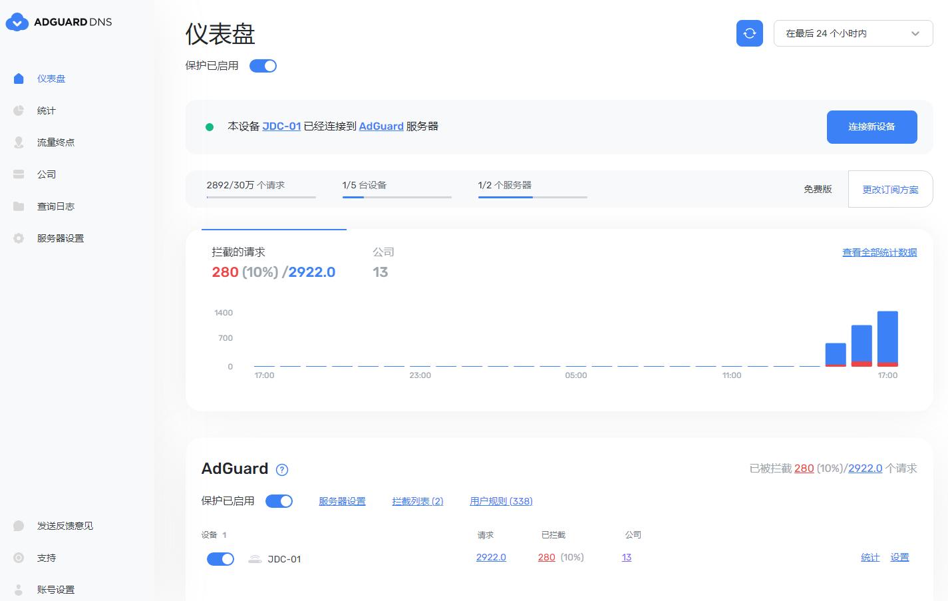
Task: Open 服务器设置 from the sidebar
Action: pos(61,238)
